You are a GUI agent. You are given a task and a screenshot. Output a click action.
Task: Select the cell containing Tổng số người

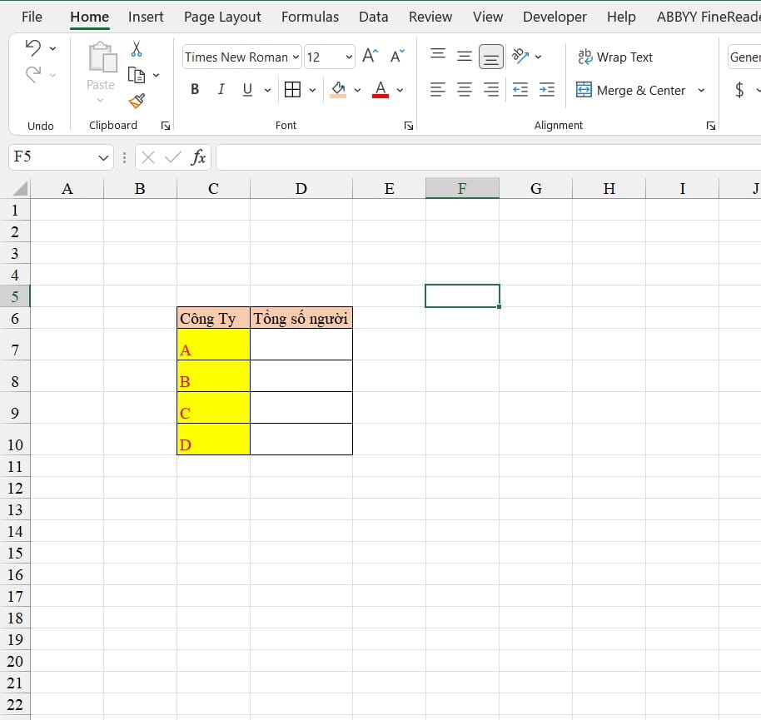(301, 318)
